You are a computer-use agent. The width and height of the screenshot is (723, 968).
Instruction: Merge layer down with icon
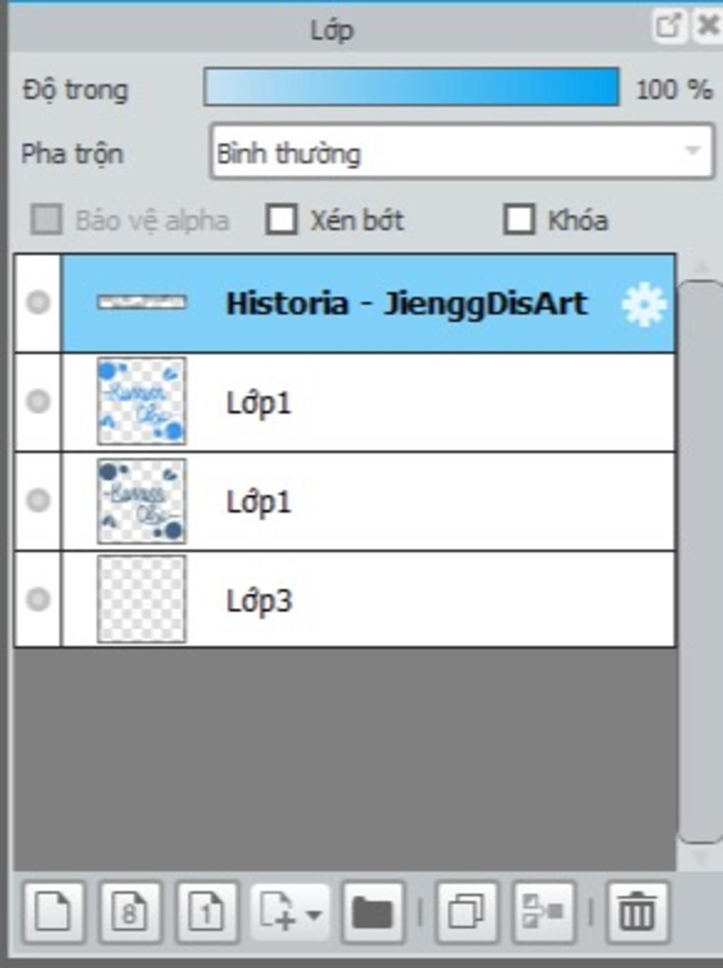[x=544, y=913]
